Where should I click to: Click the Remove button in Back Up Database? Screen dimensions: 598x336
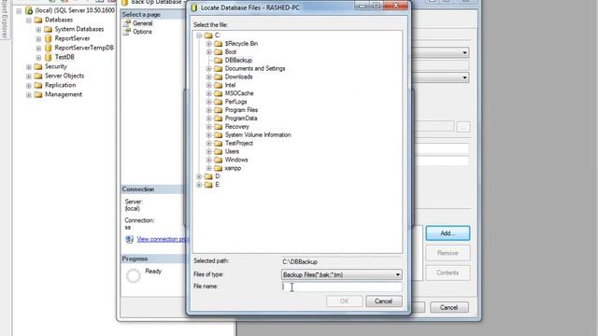tap(448, 253)
